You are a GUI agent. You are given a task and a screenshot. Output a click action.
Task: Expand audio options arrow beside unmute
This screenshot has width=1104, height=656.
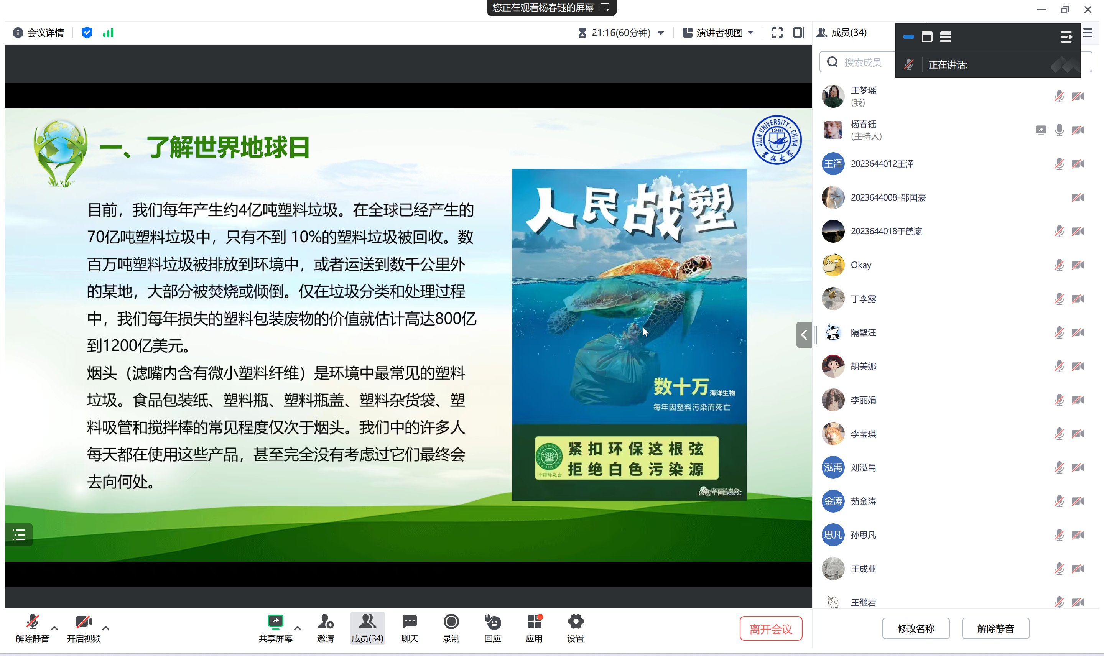(54, 628)
